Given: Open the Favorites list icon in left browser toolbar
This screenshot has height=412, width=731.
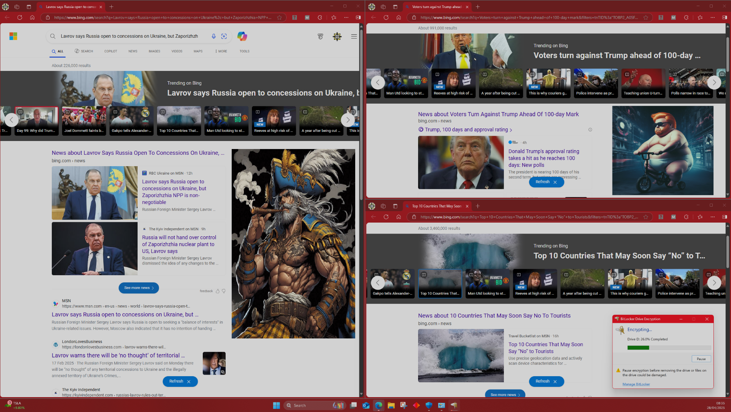Looking at the screenshot, I should pyautogui.click(x=334, y=17).
